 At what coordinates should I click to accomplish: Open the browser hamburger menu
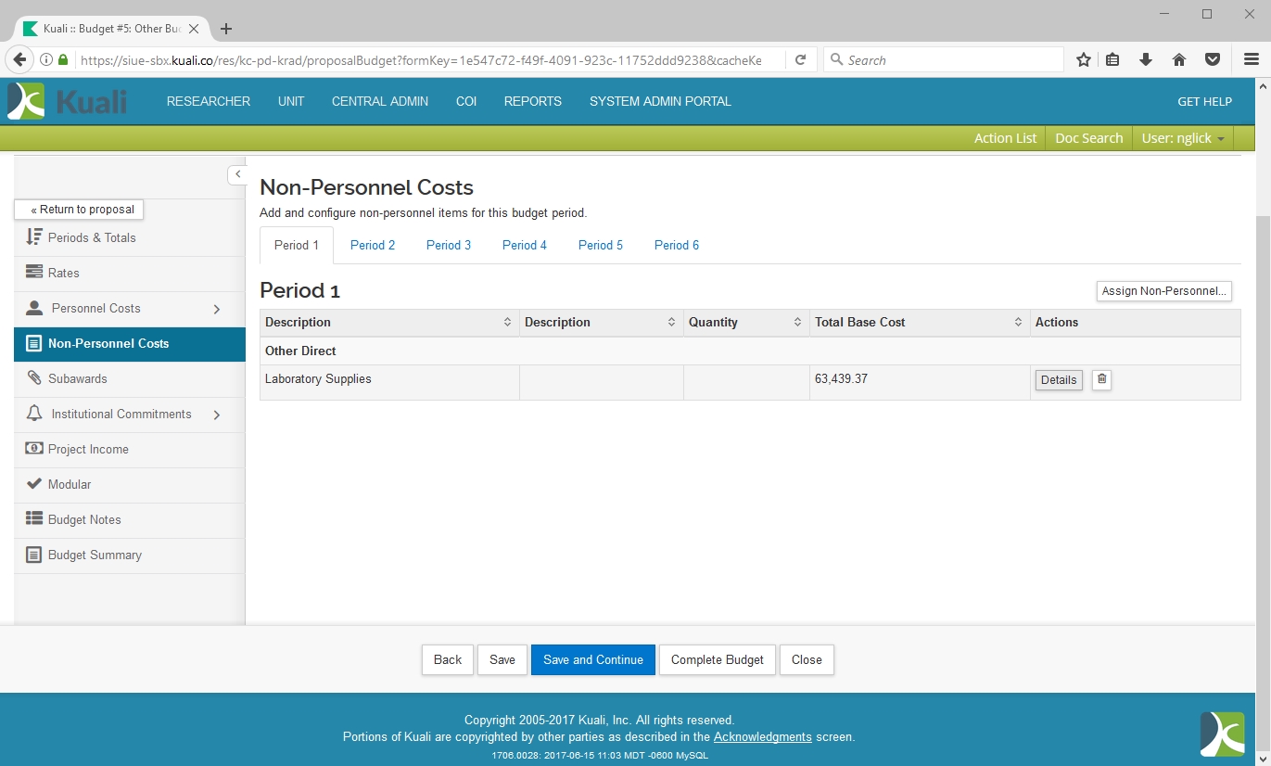click(1251, 60)
